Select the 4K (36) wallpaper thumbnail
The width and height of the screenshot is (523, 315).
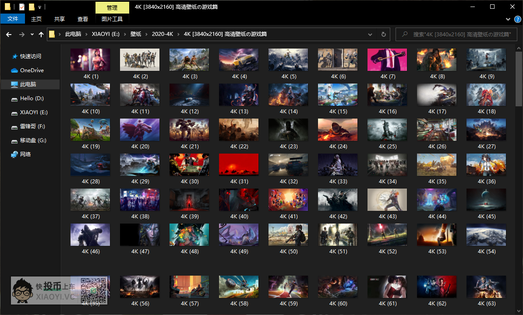pyautogui.click(x=486, y=165)
